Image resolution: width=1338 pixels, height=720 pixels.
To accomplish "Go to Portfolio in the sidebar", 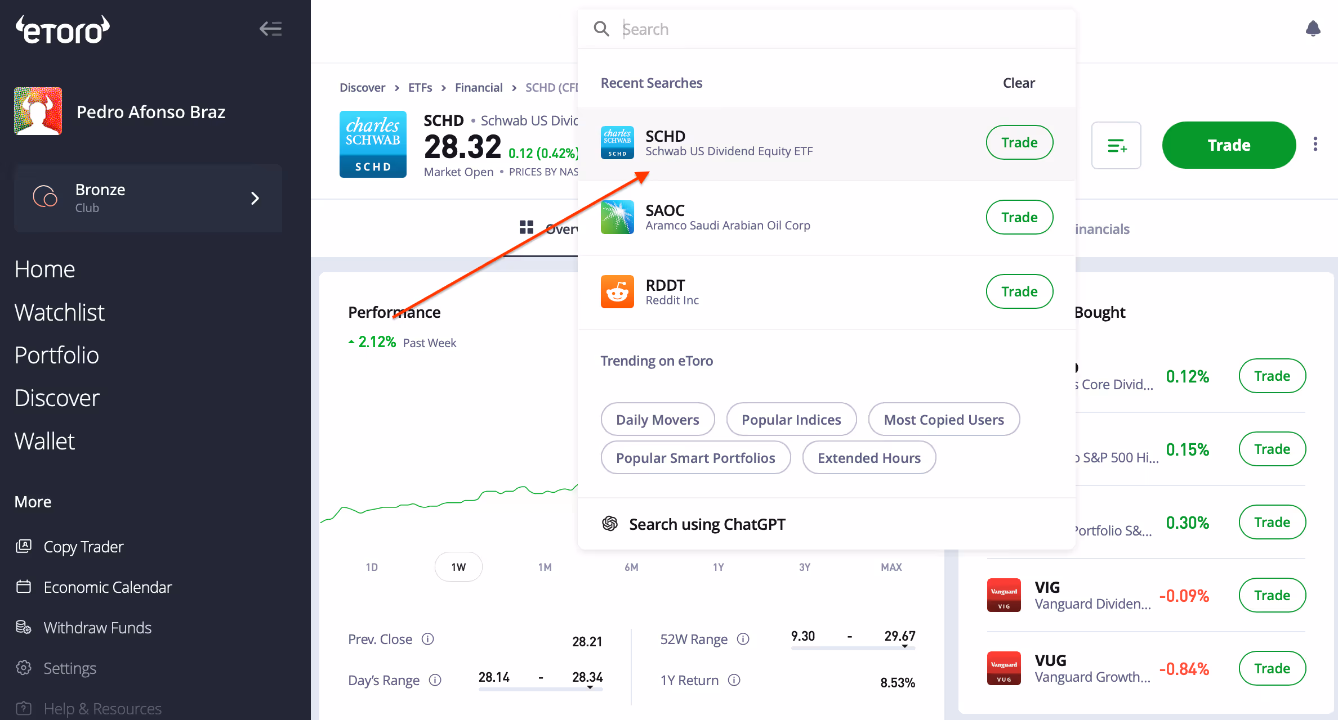I will [x=57, y=355].
